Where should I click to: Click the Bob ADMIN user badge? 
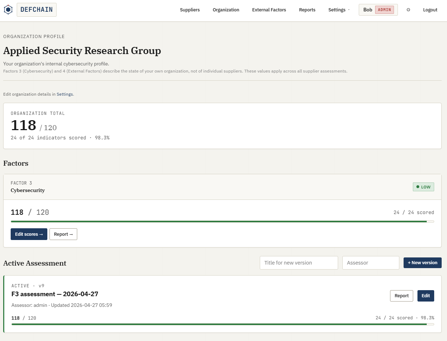tap(378, 10)
